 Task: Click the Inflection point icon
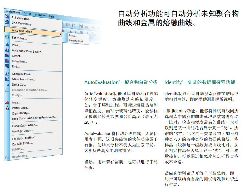[x=7, y=61]
